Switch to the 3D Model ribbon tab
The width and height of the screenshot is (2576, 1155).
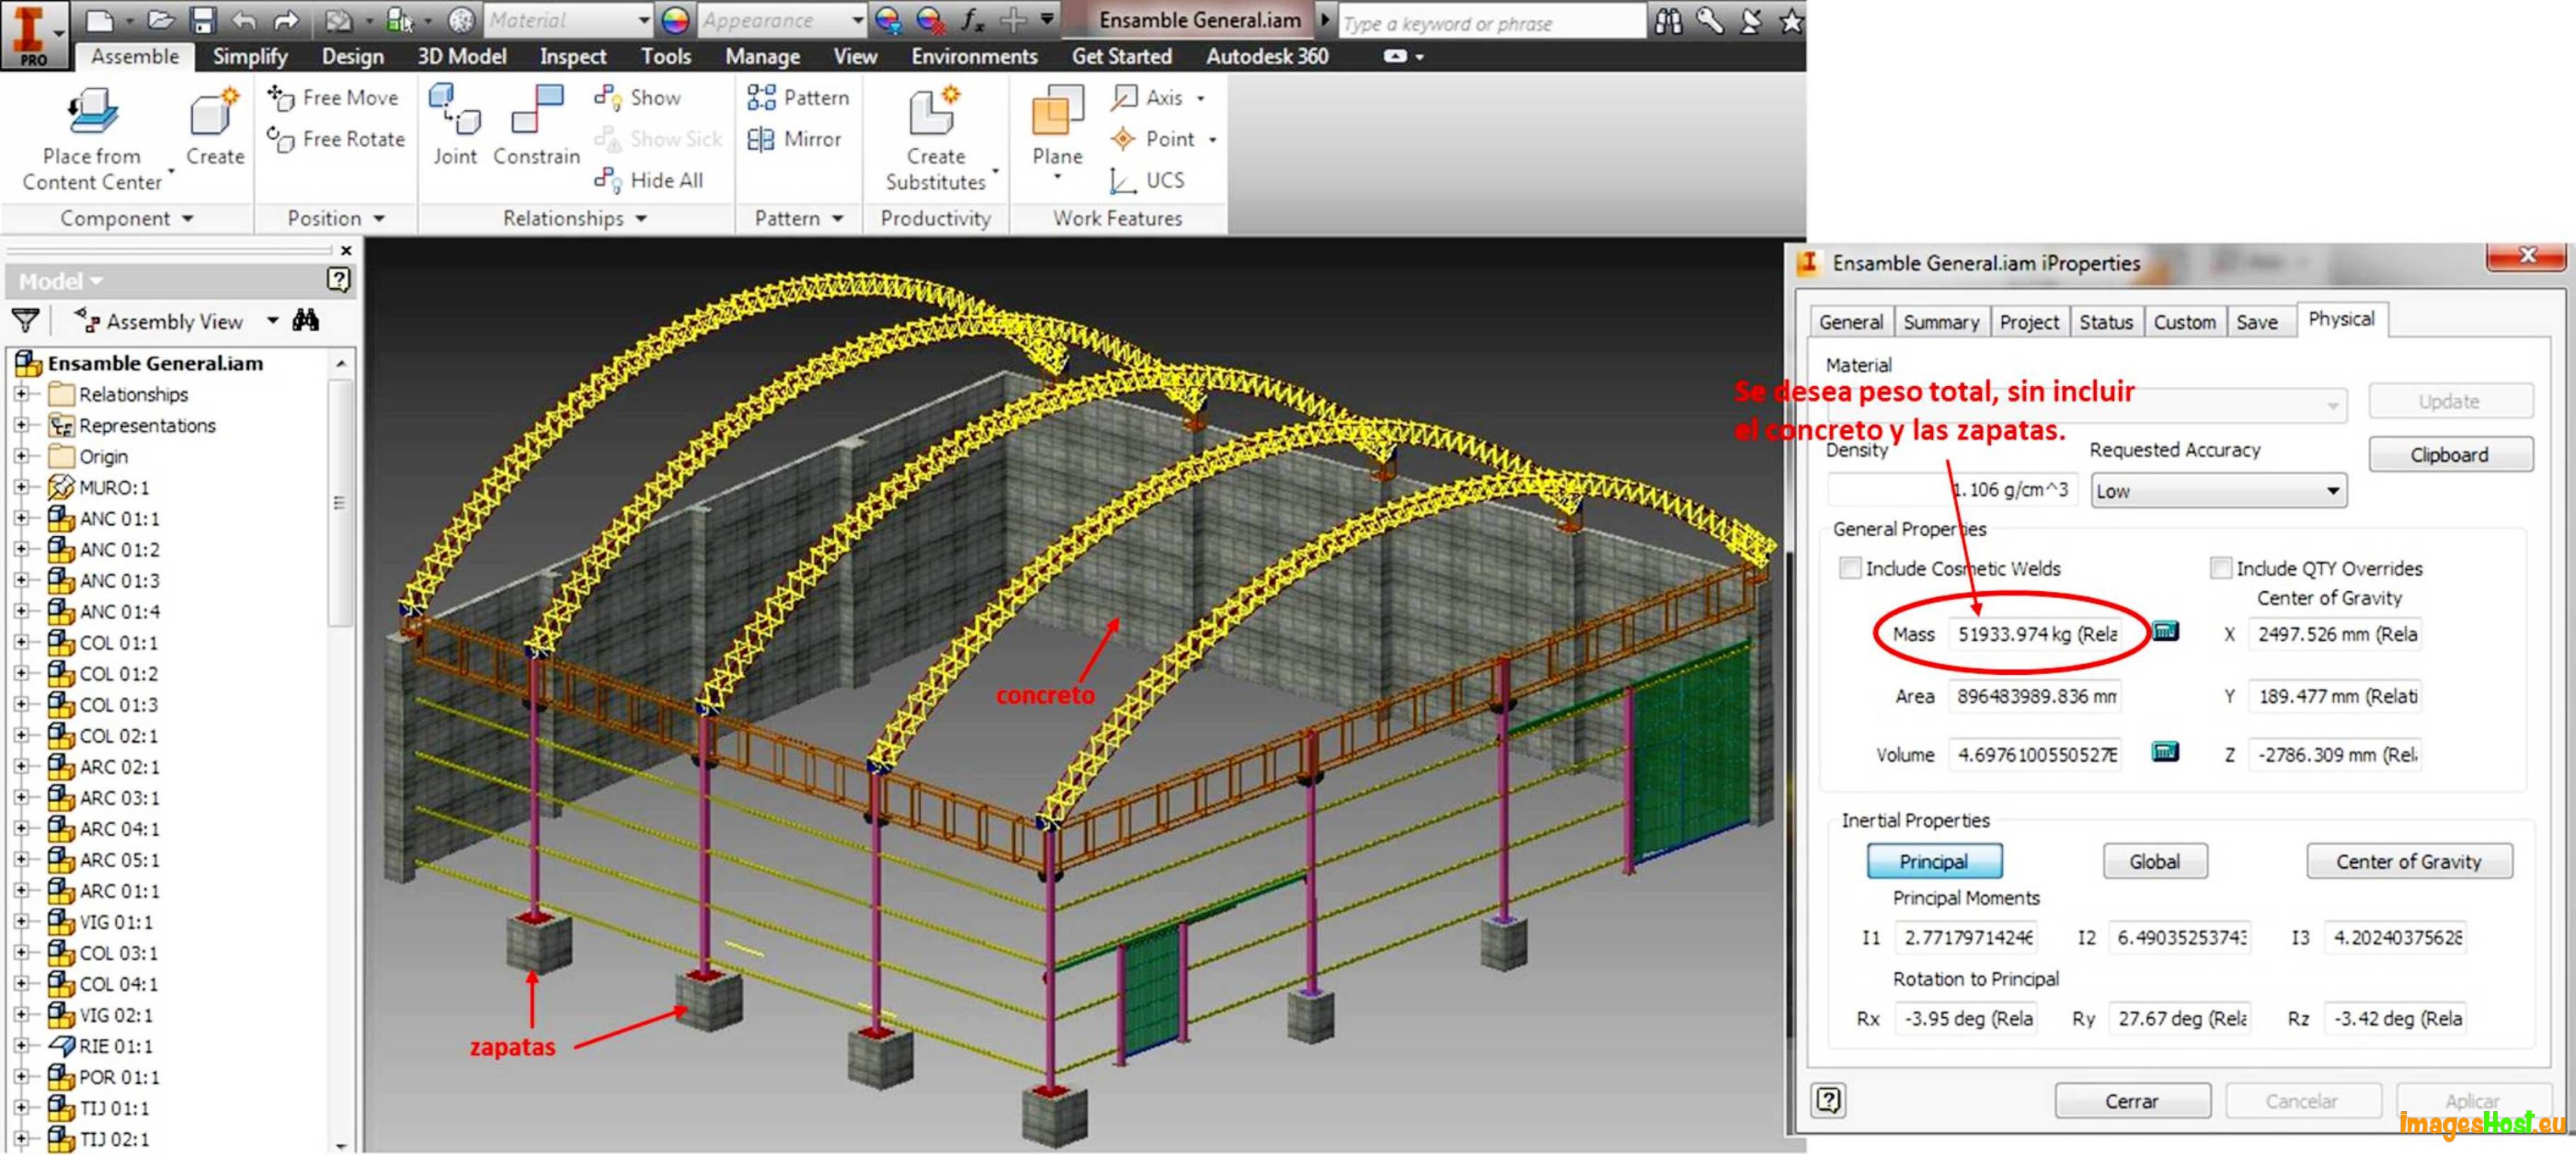coord(462,56)
